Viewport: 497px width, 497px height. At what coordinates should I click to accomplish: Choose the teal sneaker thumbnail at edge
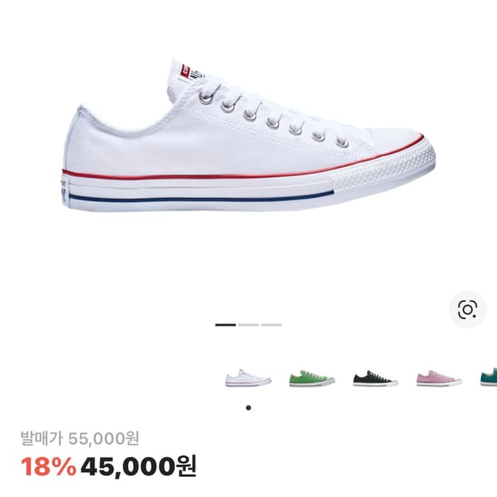coord(489,378)
